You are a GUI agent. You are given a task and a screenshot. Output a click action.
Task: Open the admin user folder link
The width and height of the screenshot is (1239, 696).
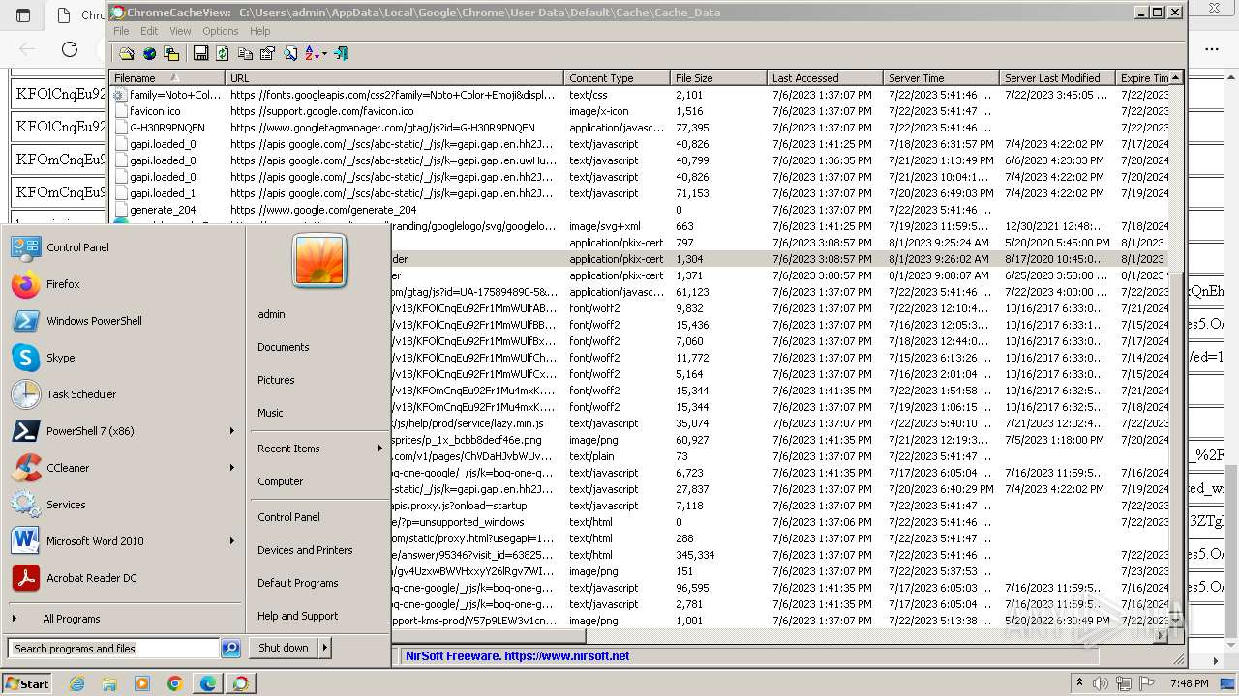click(271, 314)
